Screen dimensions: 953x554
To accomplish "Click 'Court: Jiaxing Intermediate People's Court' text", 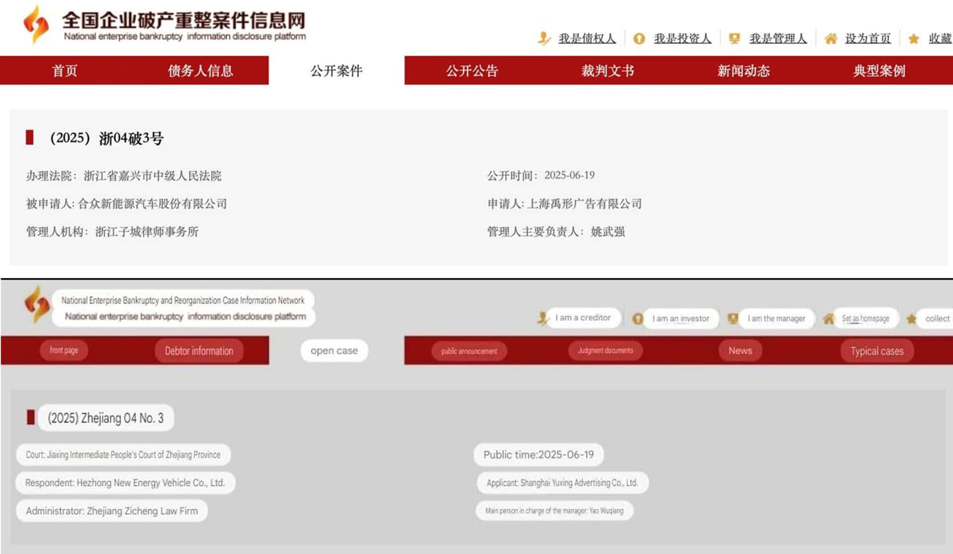I will coord(123,455).
